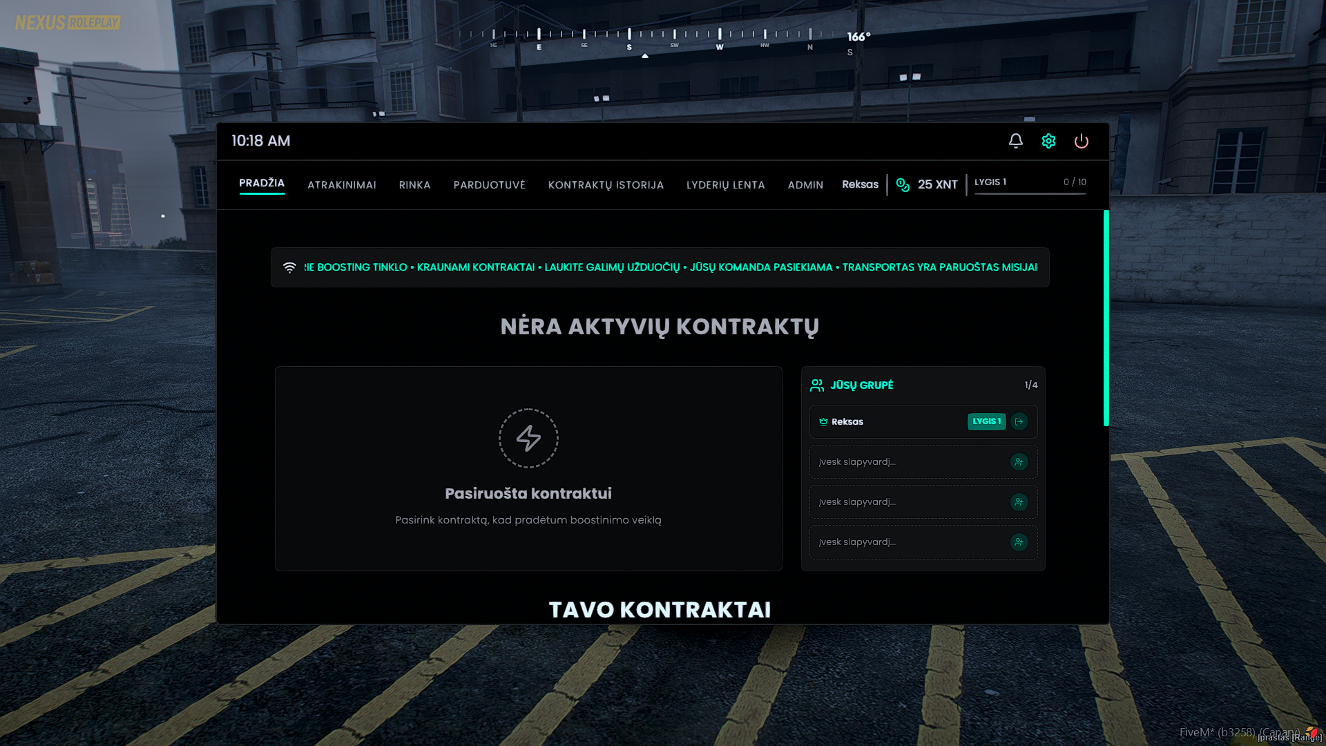The width and height of the screenshot is (1326, 746).
Task: Go to the Parduotuvė tab
Action: 489,185
